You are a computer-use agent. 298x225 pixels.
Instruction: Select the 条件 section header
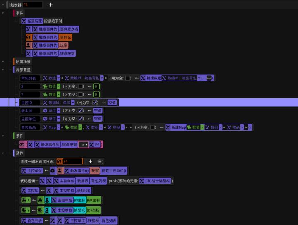[19, 136]
